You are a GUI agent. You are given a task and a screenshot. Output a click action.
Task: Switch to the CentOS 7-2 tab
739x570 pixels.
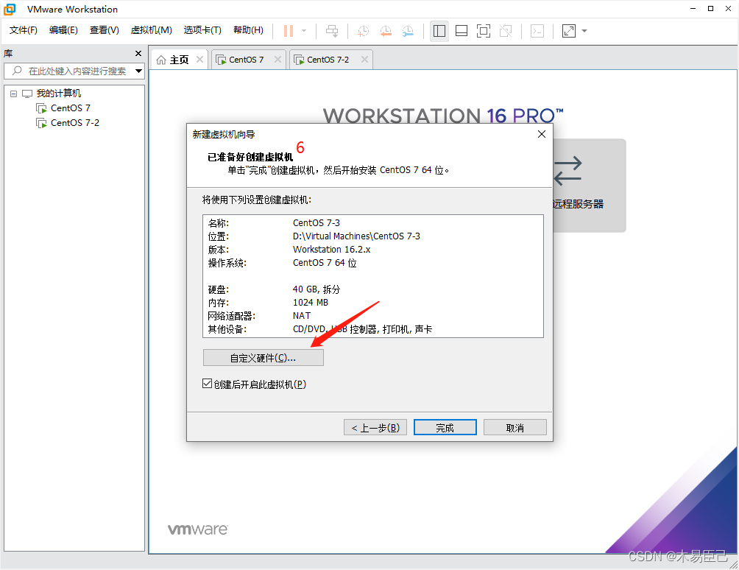(326, 59)
